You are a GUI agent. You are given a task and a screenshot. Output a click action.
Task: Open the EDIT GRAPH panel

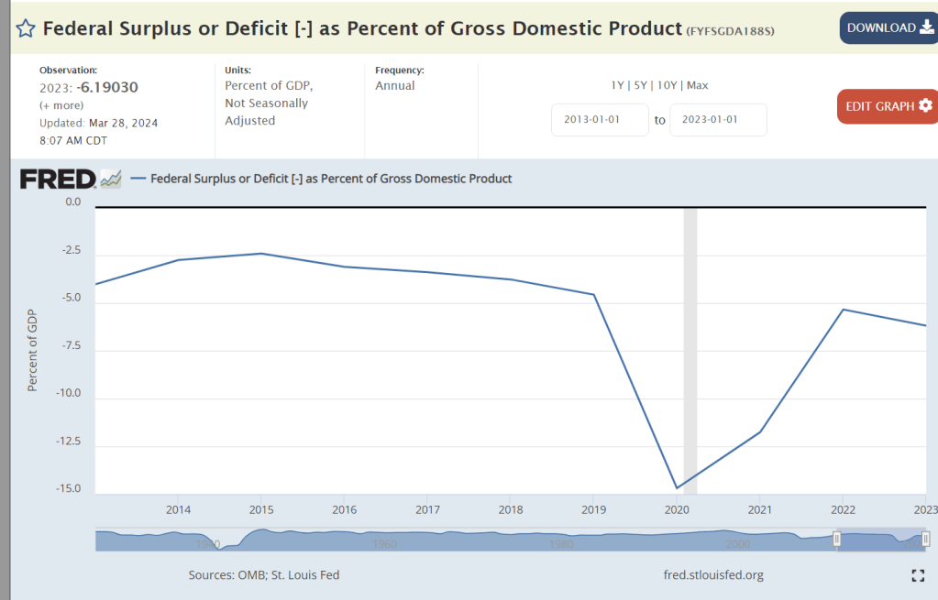click(x=887, y=106)
